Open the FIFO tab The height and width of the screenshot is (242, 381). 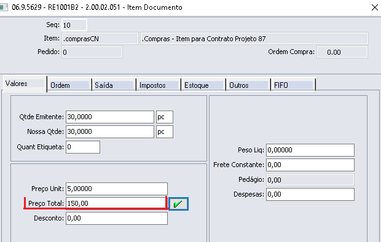(293, 85)
